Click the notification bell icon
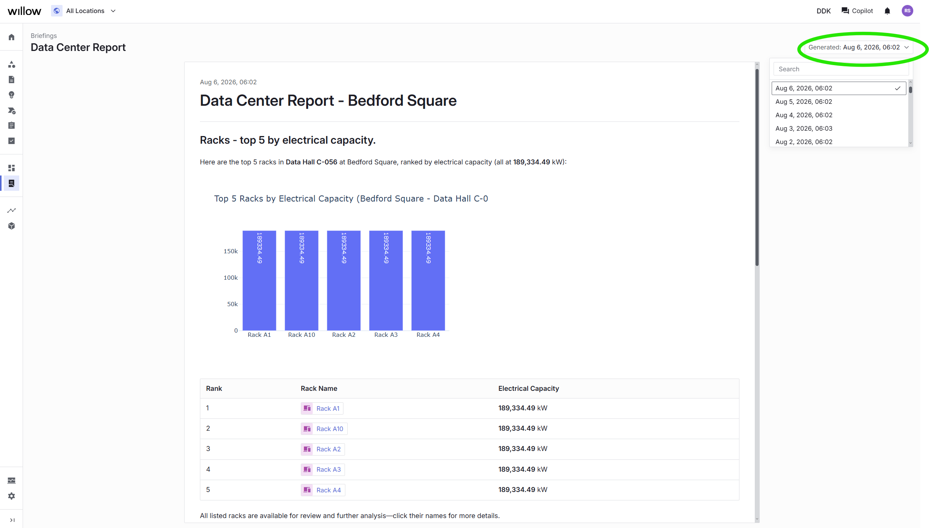 point(887,11)
